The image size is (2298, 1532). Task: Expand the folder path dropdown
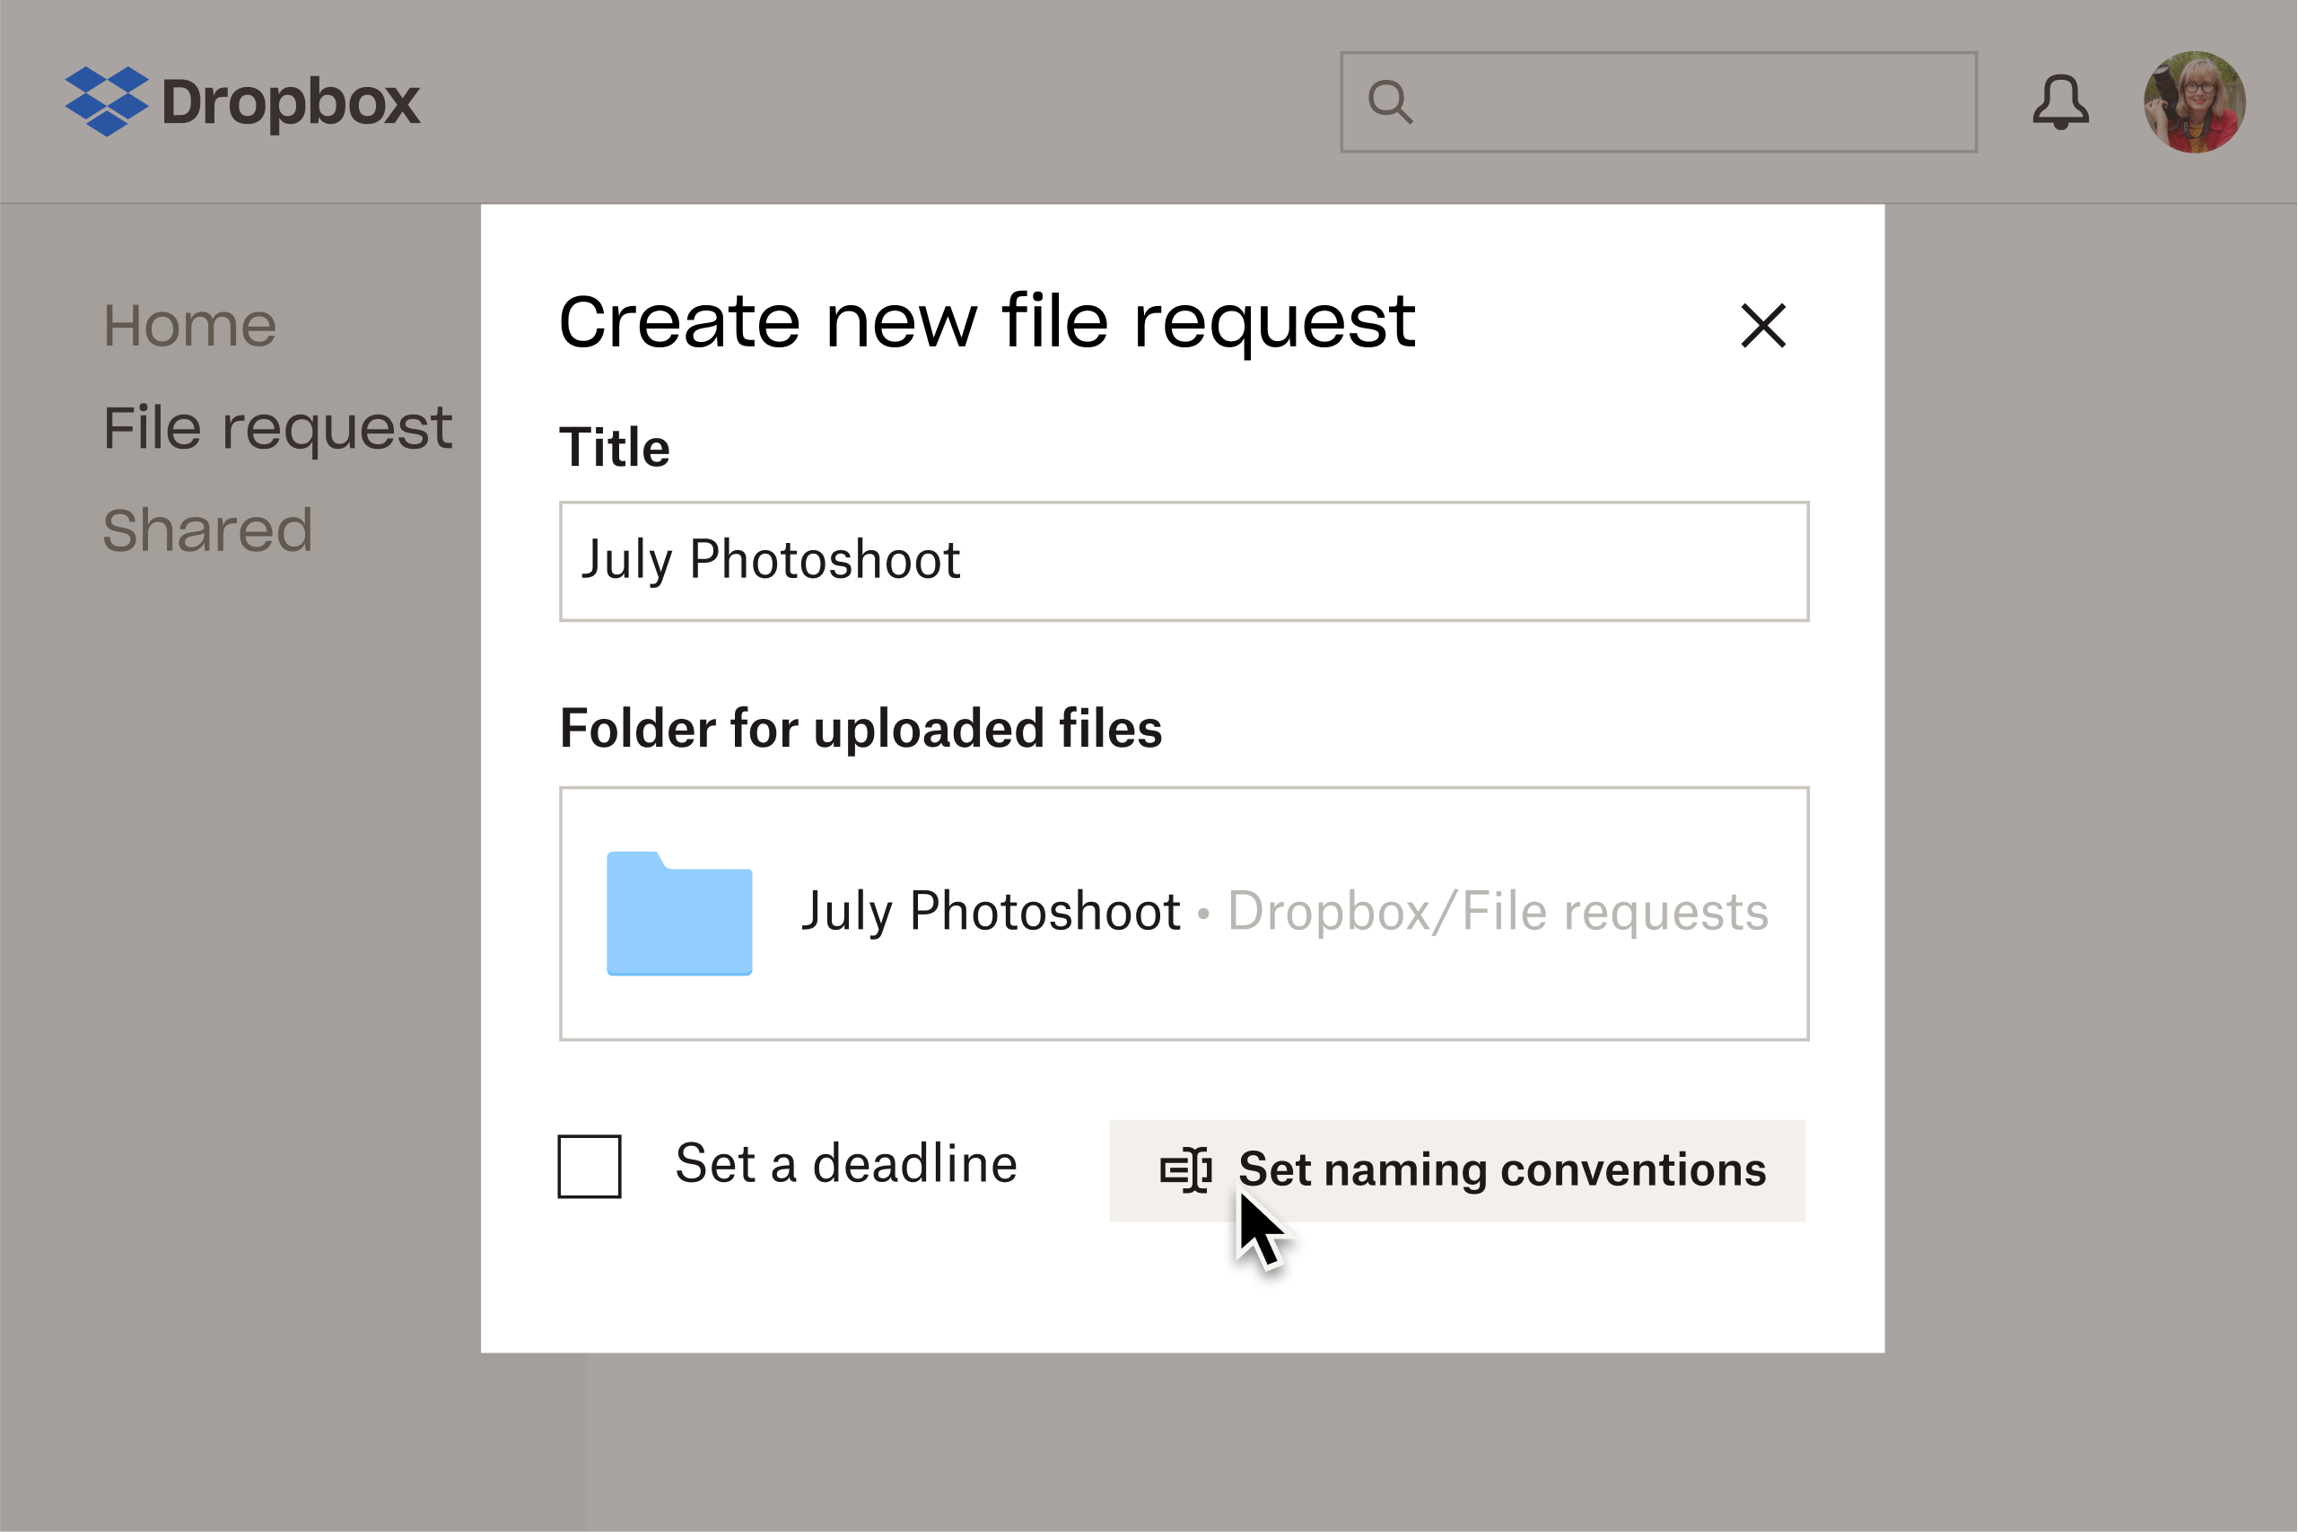pos(1184,913)
